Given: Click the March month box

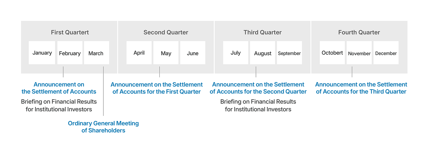Looking at the screenshot, I should click(97, 53).
